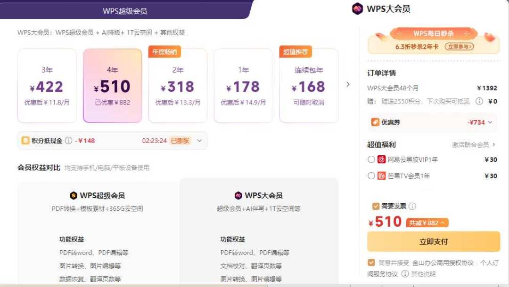The width and height of the screenshot is (509, 287).
Task: Click the 芒果TV logo icon
Action: pos(381,176)
